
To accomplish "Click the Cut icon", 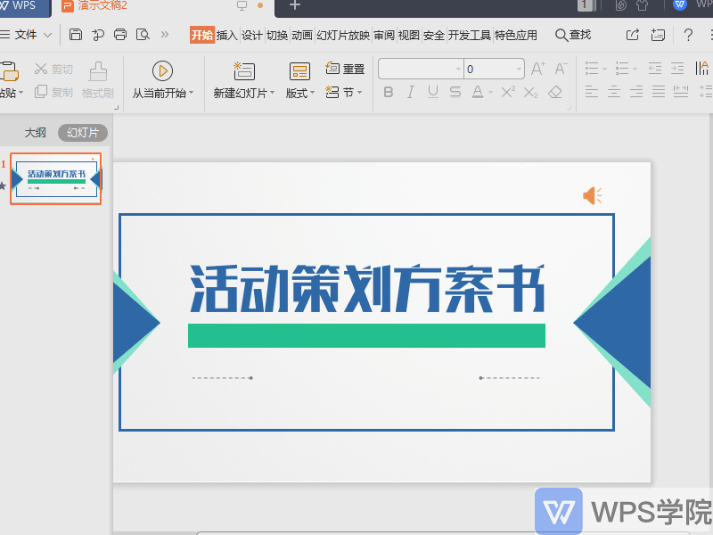I will coord(43,69).
